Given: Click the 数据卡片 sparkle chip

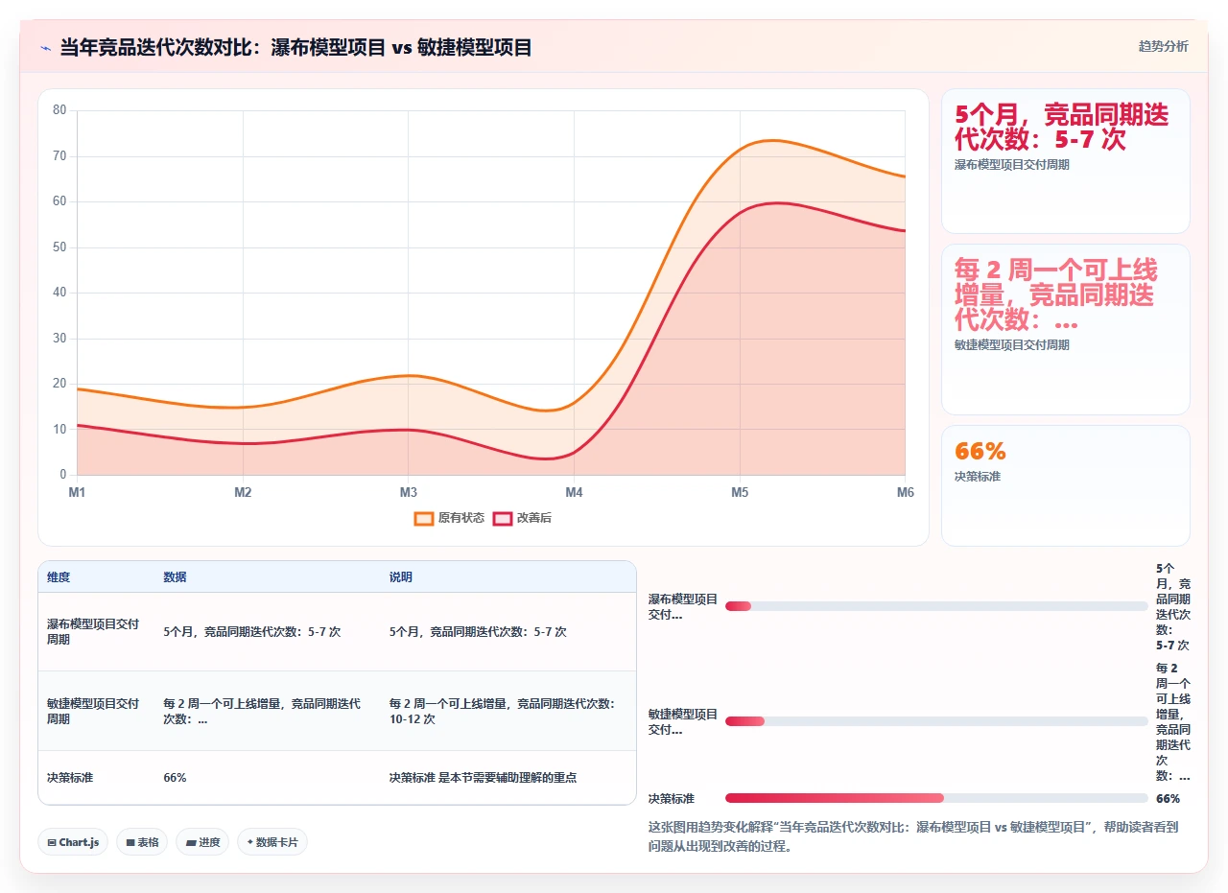Looking at the screenshot, I should (272, 842).
